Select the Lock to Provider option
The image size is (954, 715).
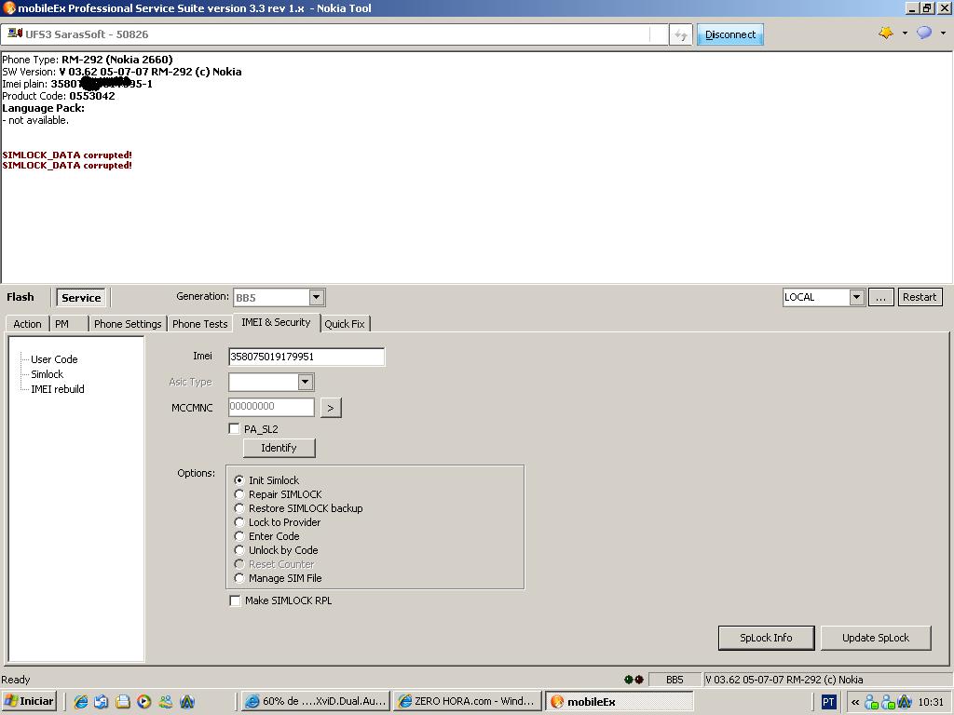(x=239, y=522)
